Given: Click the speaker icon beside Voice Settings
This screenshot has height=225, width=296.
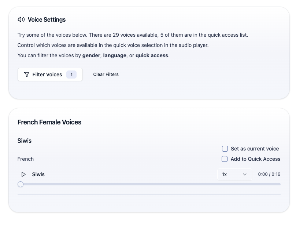Looking at the screenshot, I should [21, 20].
